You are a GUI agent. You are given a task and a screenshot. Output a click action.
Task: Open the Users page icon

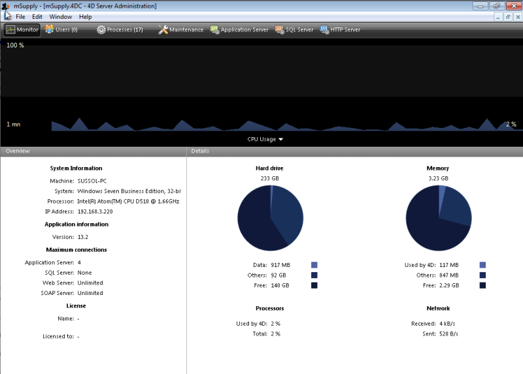[50, 29]
